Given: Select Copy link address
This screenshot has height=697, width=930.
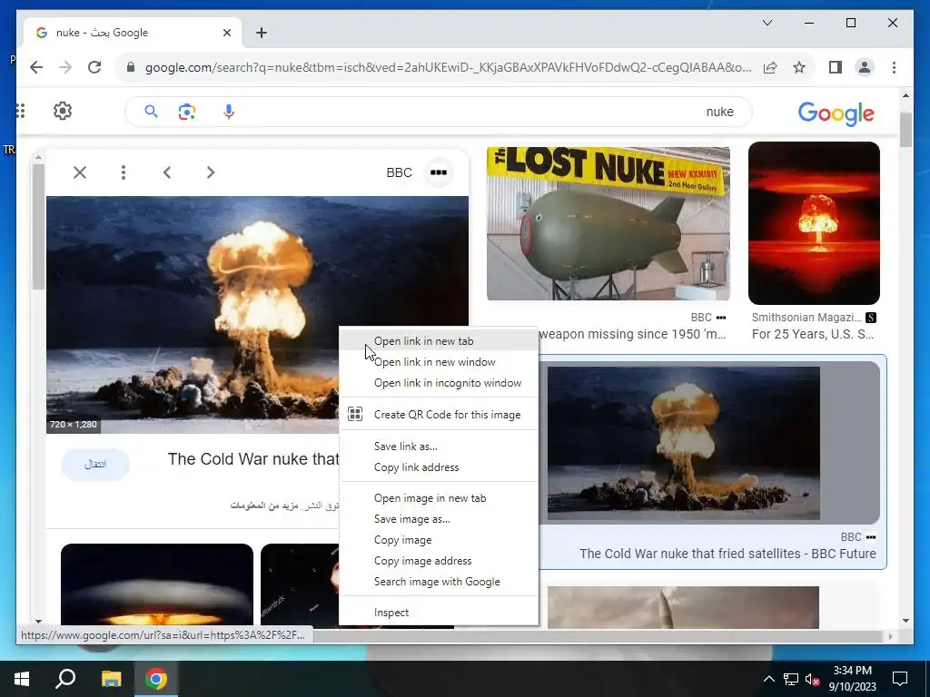Looking at the screenshot, I should pos(439,467).
